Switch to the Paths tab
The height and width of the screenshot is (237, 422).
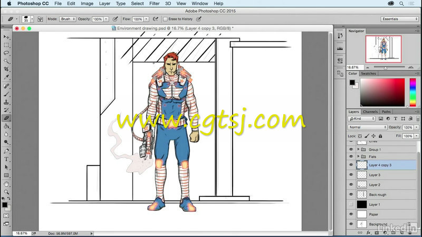[386, 112]
